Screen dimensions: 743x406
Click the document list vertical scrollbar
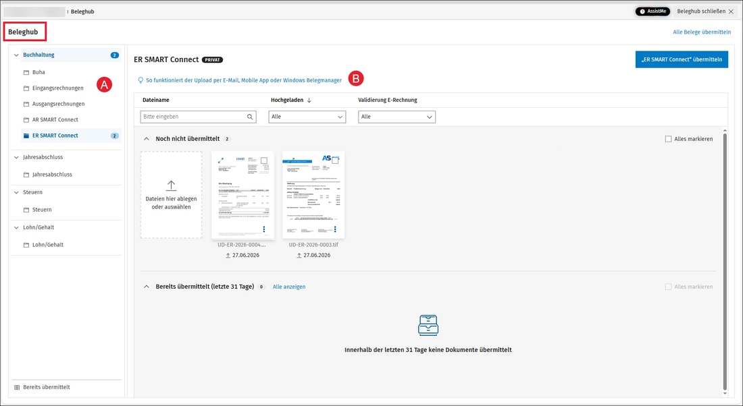[x=725, y=262]
